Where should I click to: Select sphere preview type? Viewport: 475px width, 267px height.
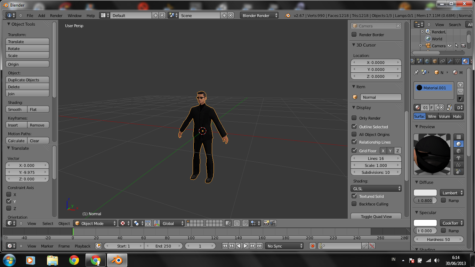459,144
